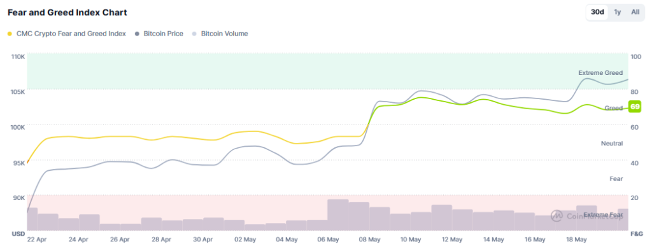Click the light gray Bitcoin Volume legend dot

[x=194, y=34]
